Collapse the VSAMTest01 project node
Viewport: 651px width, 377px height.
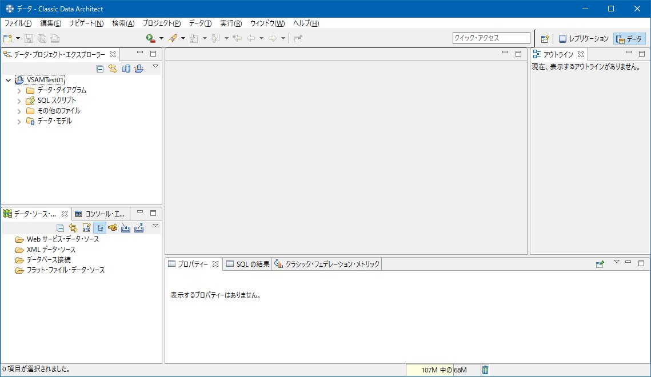(9, 80)
